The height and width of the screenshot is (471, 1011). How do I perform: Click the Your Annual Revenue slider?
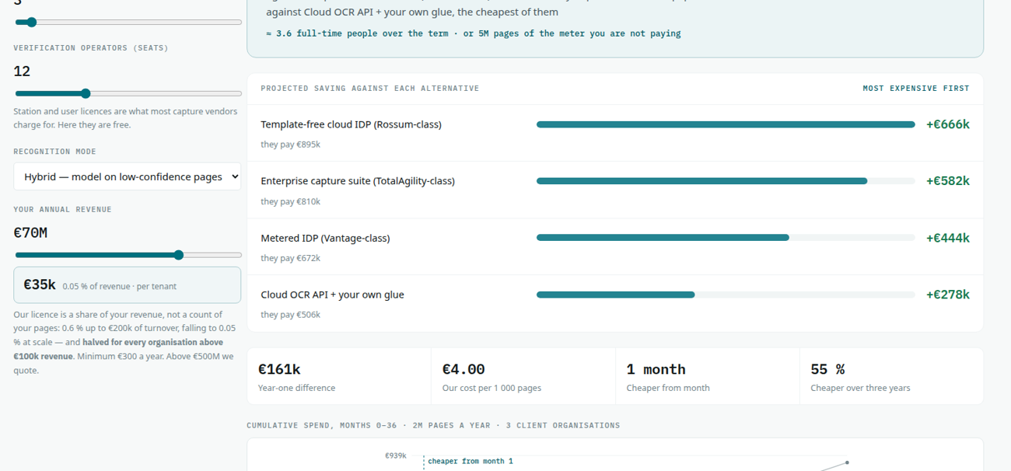click(x=128, y=255)
